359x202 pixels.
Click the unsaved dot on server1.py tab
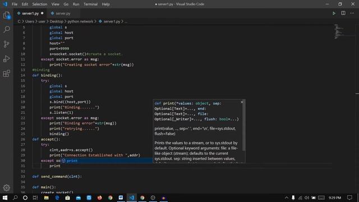point(42,13)
